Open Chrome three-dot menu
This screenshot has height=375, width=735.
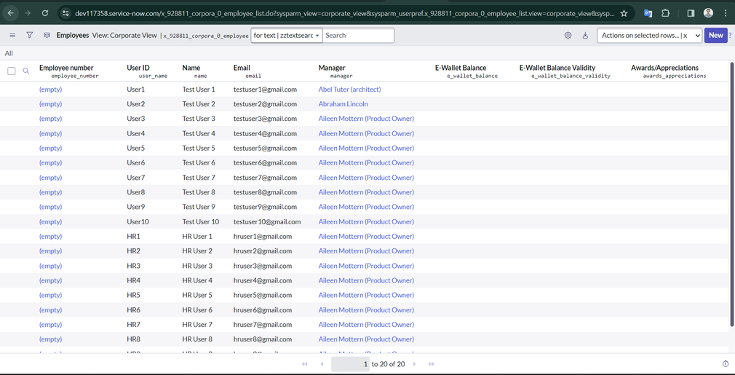click(725, 13)
